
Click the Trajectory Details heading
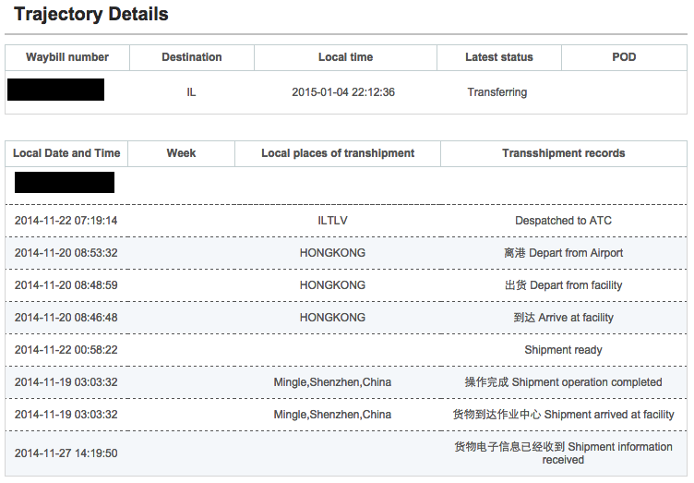(x=91, y=15)
